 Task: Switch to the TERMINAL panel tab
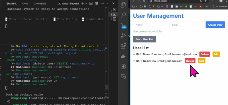pos(11,4)
